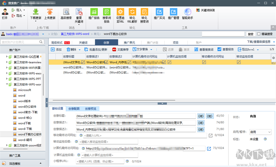Insert 词 wildcard for 创意描述1
276x167 pixels.
(x=201, y=123)
